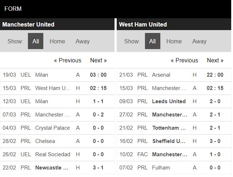The height and width of the screenshot is (177, 233).
Task: Open the Milan 1 - 1 score
Action: [98, 101]
